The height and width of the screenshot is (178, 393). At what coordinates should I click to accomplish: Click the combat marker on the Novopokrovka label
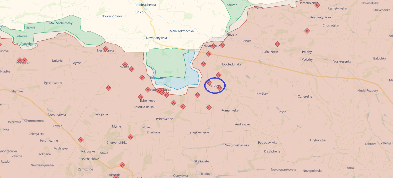[213, 46]
